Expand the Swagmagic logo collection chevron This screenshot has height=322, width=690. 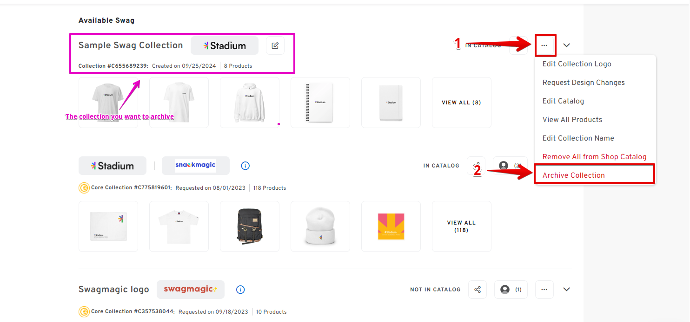click(566, 290)
